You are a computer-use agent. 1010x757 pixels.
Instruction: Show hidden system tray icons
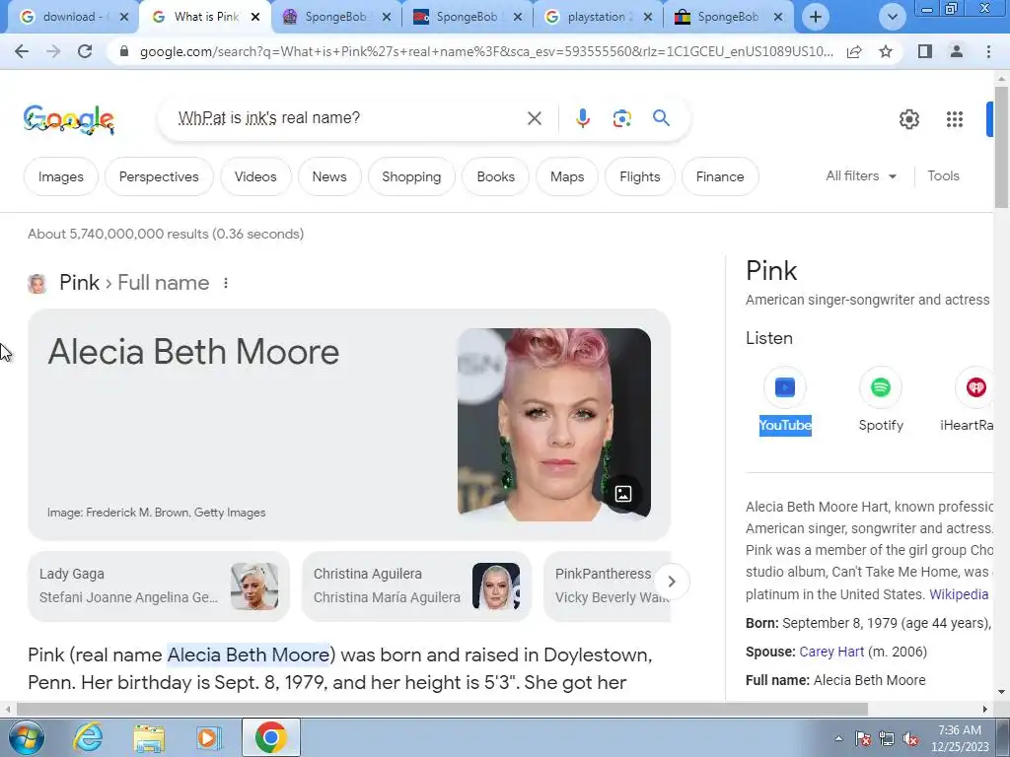[838, 738]
